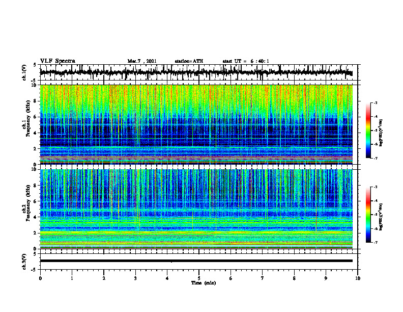Click the ch.1 color scale bar
This screenshot has height=312, width=403.
coord(368,131)
